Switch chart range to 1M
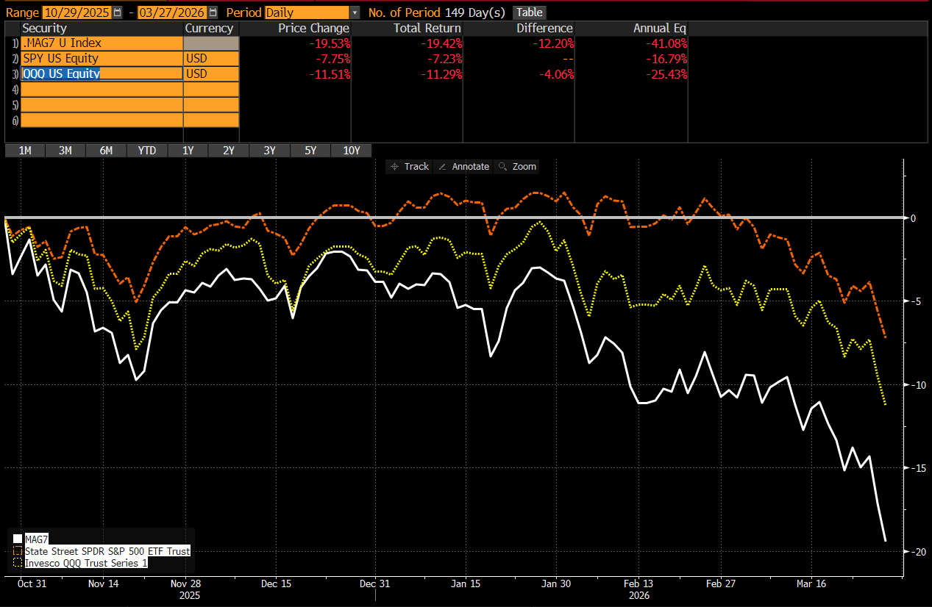Viewport: 932px width, 607px height. [x=25, y=151]
